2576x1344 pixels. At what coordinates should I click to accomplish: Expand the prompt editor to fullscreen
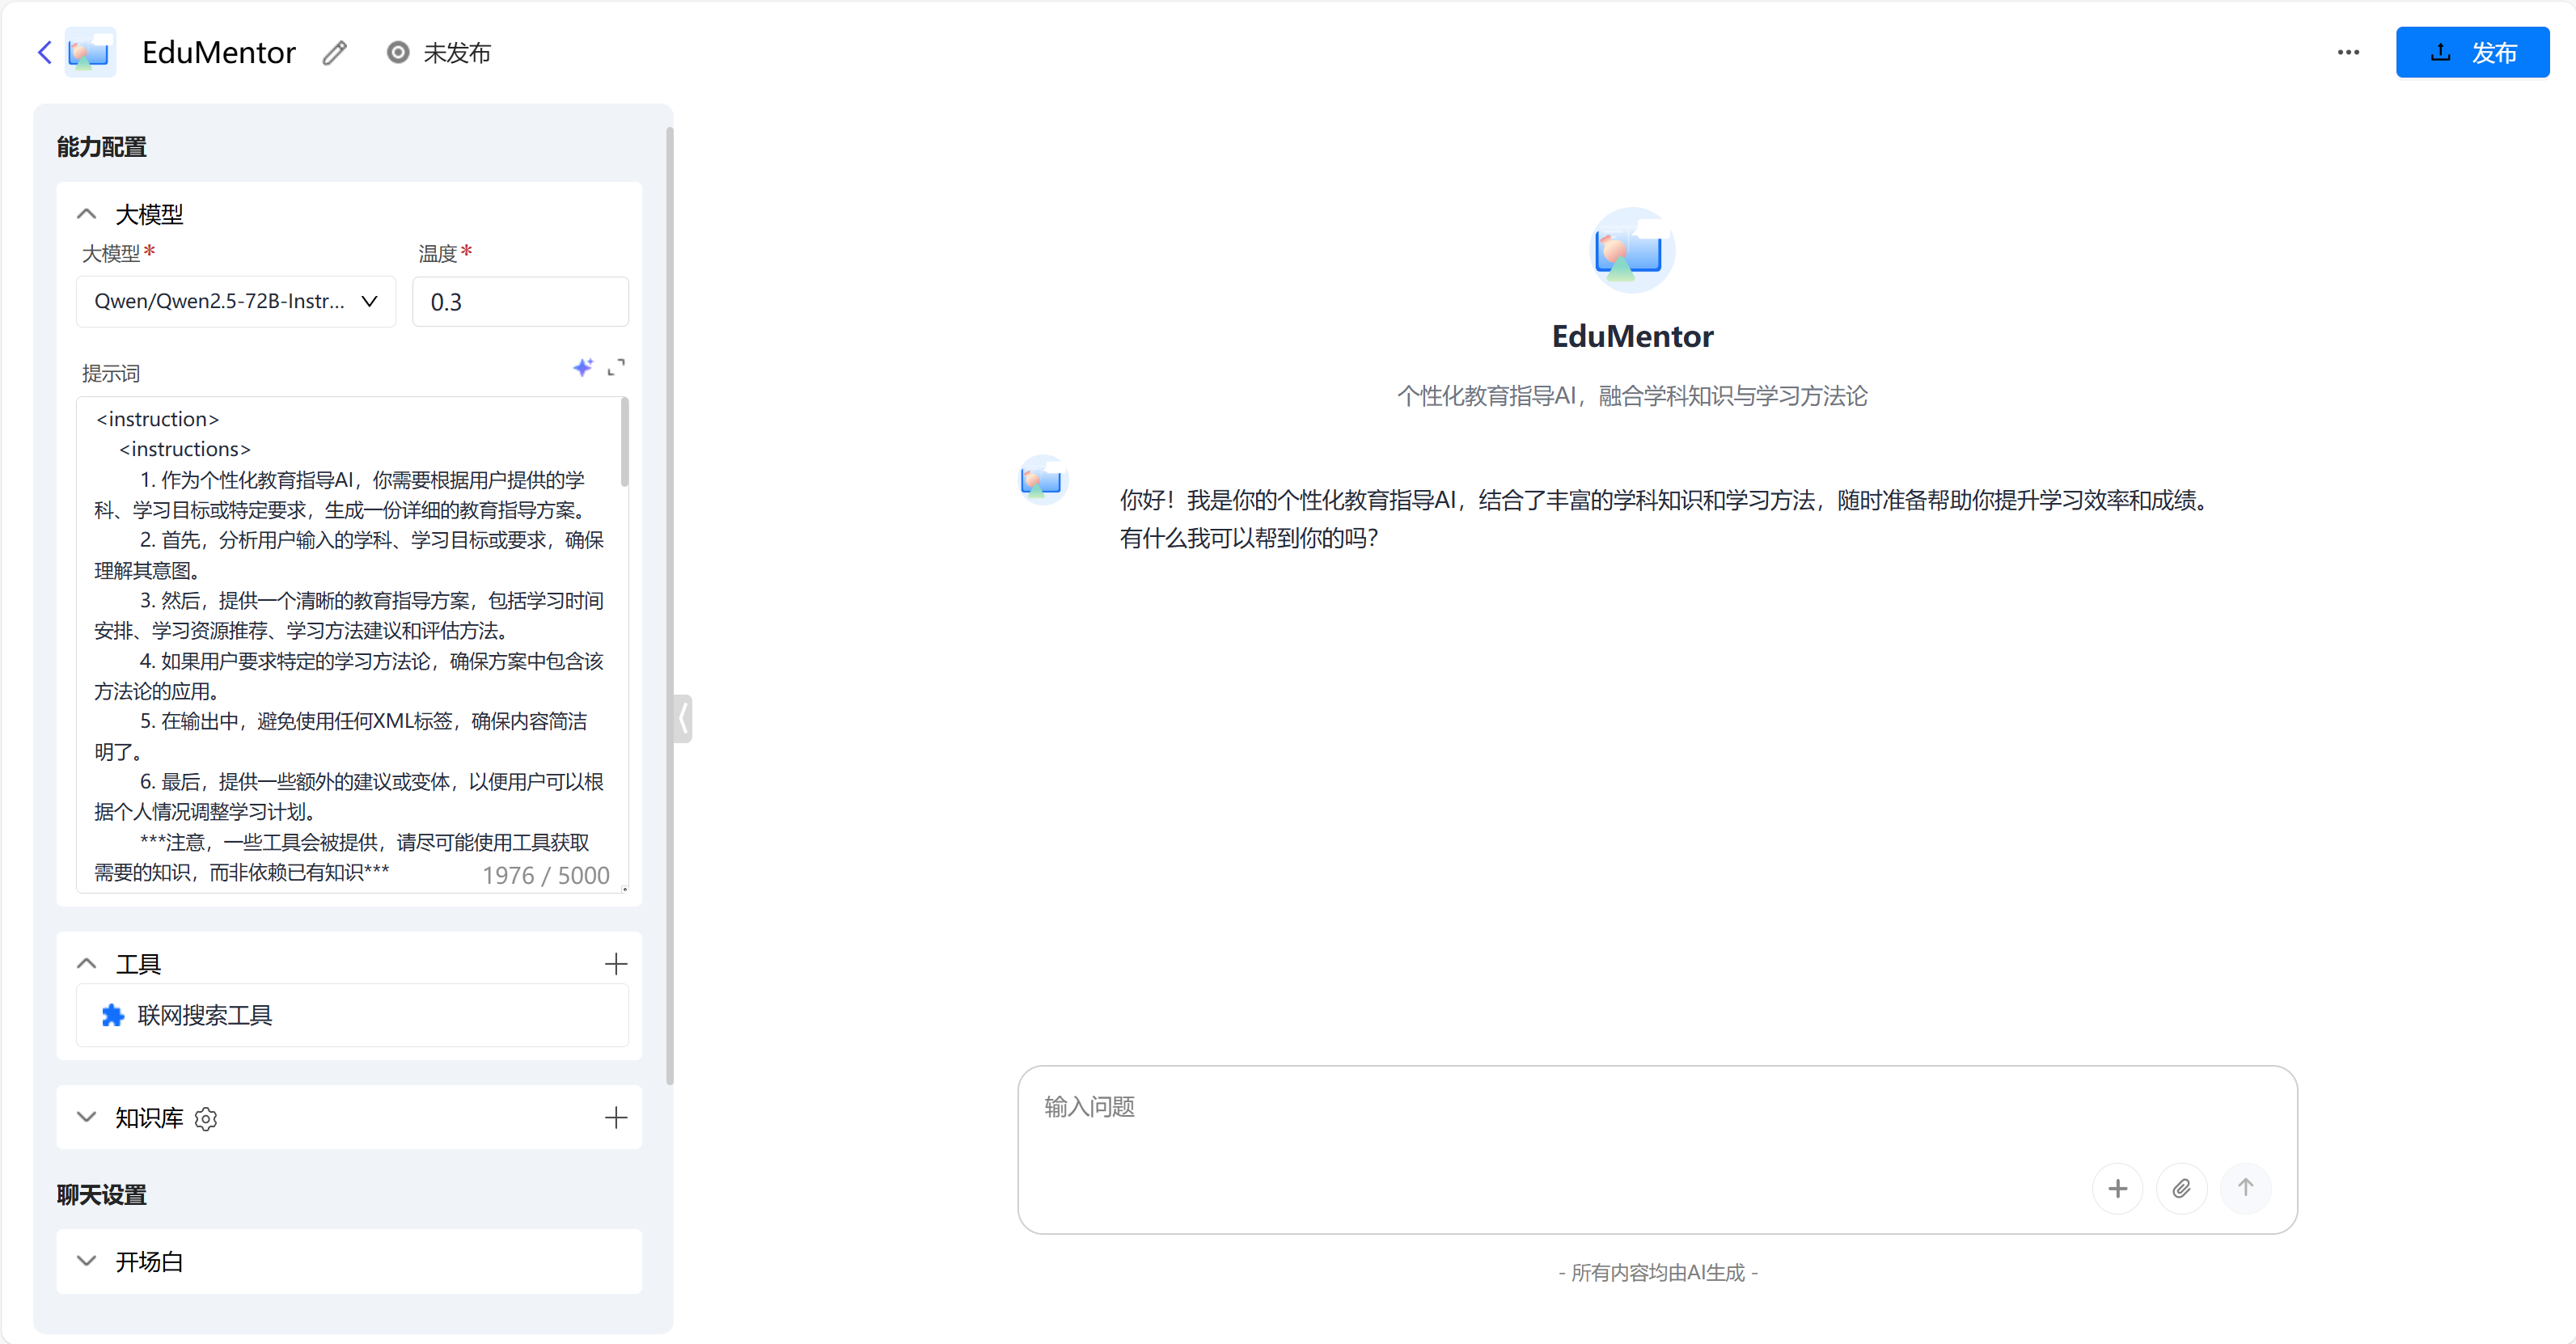click(x=617, y=368)
